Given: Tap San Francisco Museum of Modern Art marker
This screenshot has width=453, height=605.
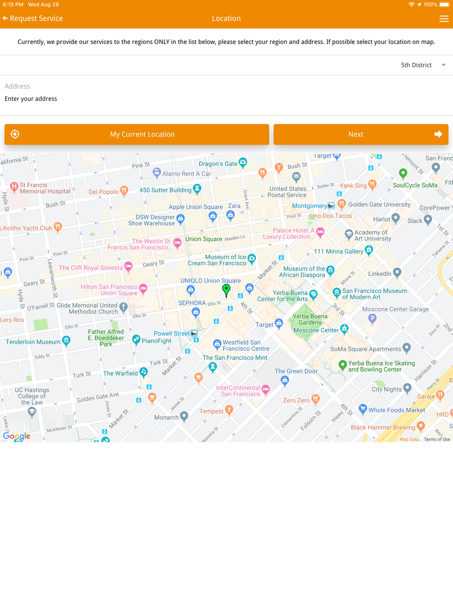Looking at the screenshot, I should [337, 293].
